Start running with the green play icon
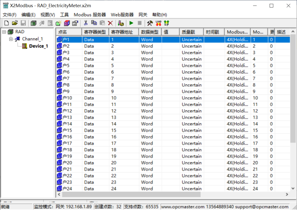This screenshot has width=297, height=210. click(131, 23)
